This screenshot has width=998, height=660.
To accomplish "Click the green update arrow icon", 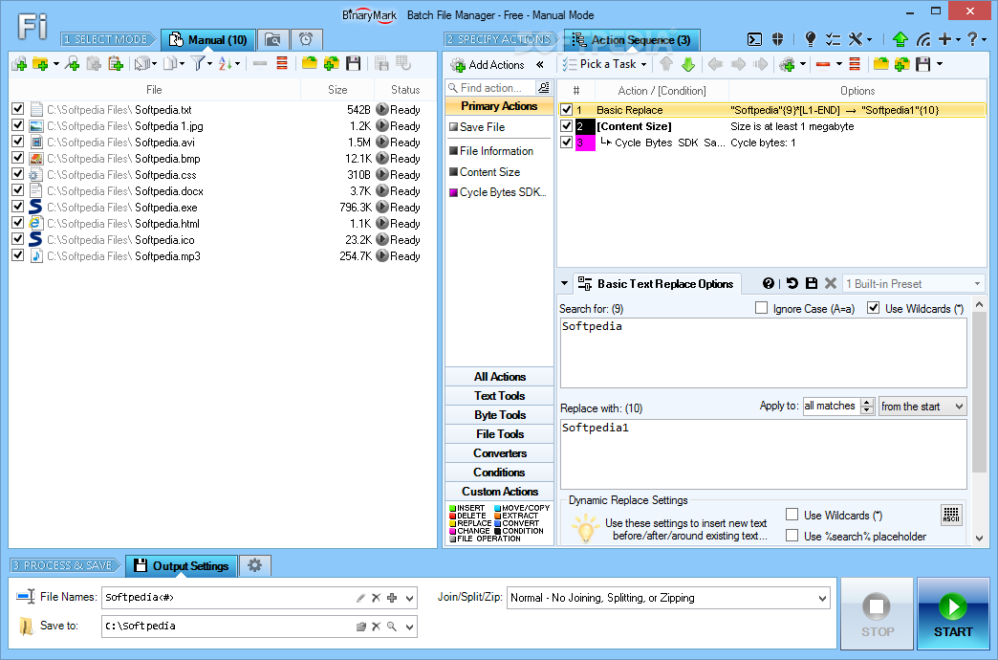I will click(900, 39).
